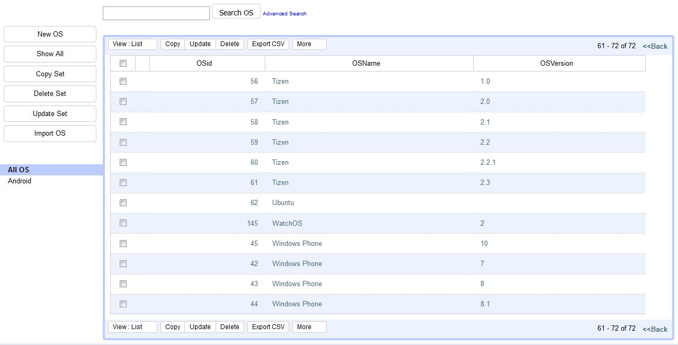Click the Update Set button

(x=50, y=113)
